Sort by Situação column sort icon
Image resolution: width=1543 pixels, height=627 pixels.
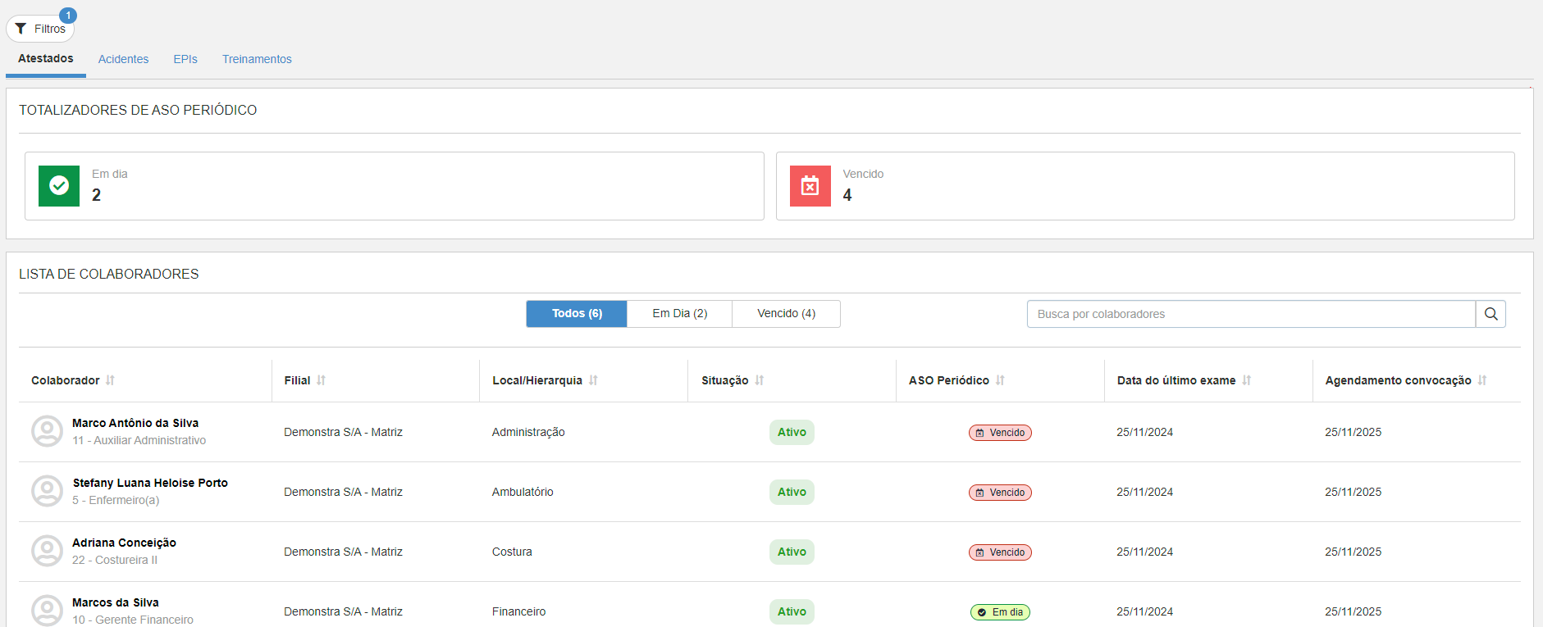tap(760, 380)
